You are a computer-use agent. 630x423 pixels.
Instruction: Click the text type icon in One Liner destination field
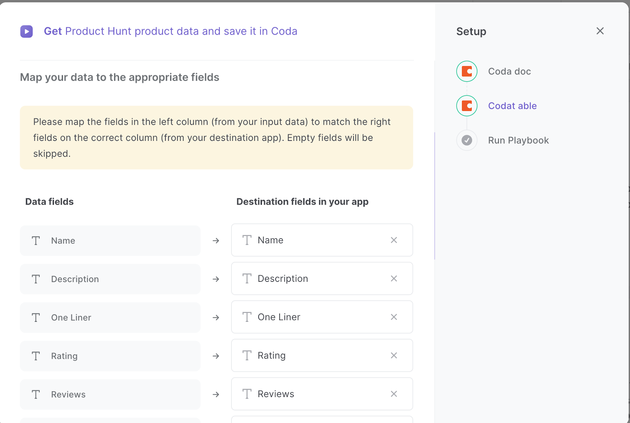pos(247,317)
